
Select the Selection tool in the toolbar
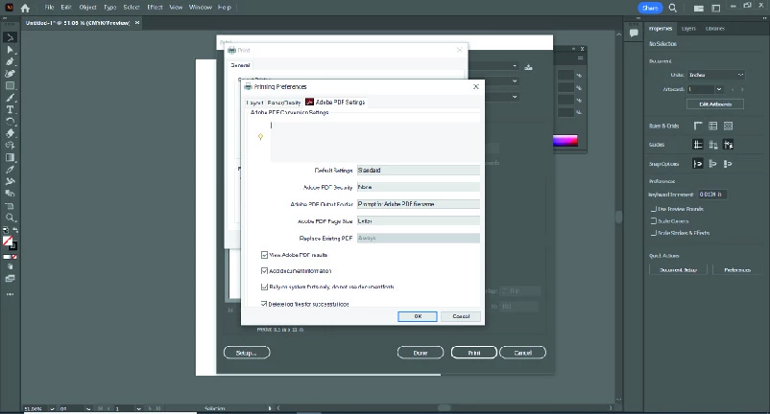coord(10,37)
